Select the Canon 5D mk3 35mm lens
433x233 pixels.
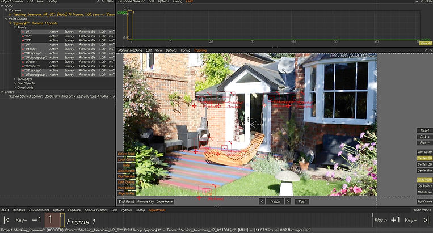pos(62,96)
